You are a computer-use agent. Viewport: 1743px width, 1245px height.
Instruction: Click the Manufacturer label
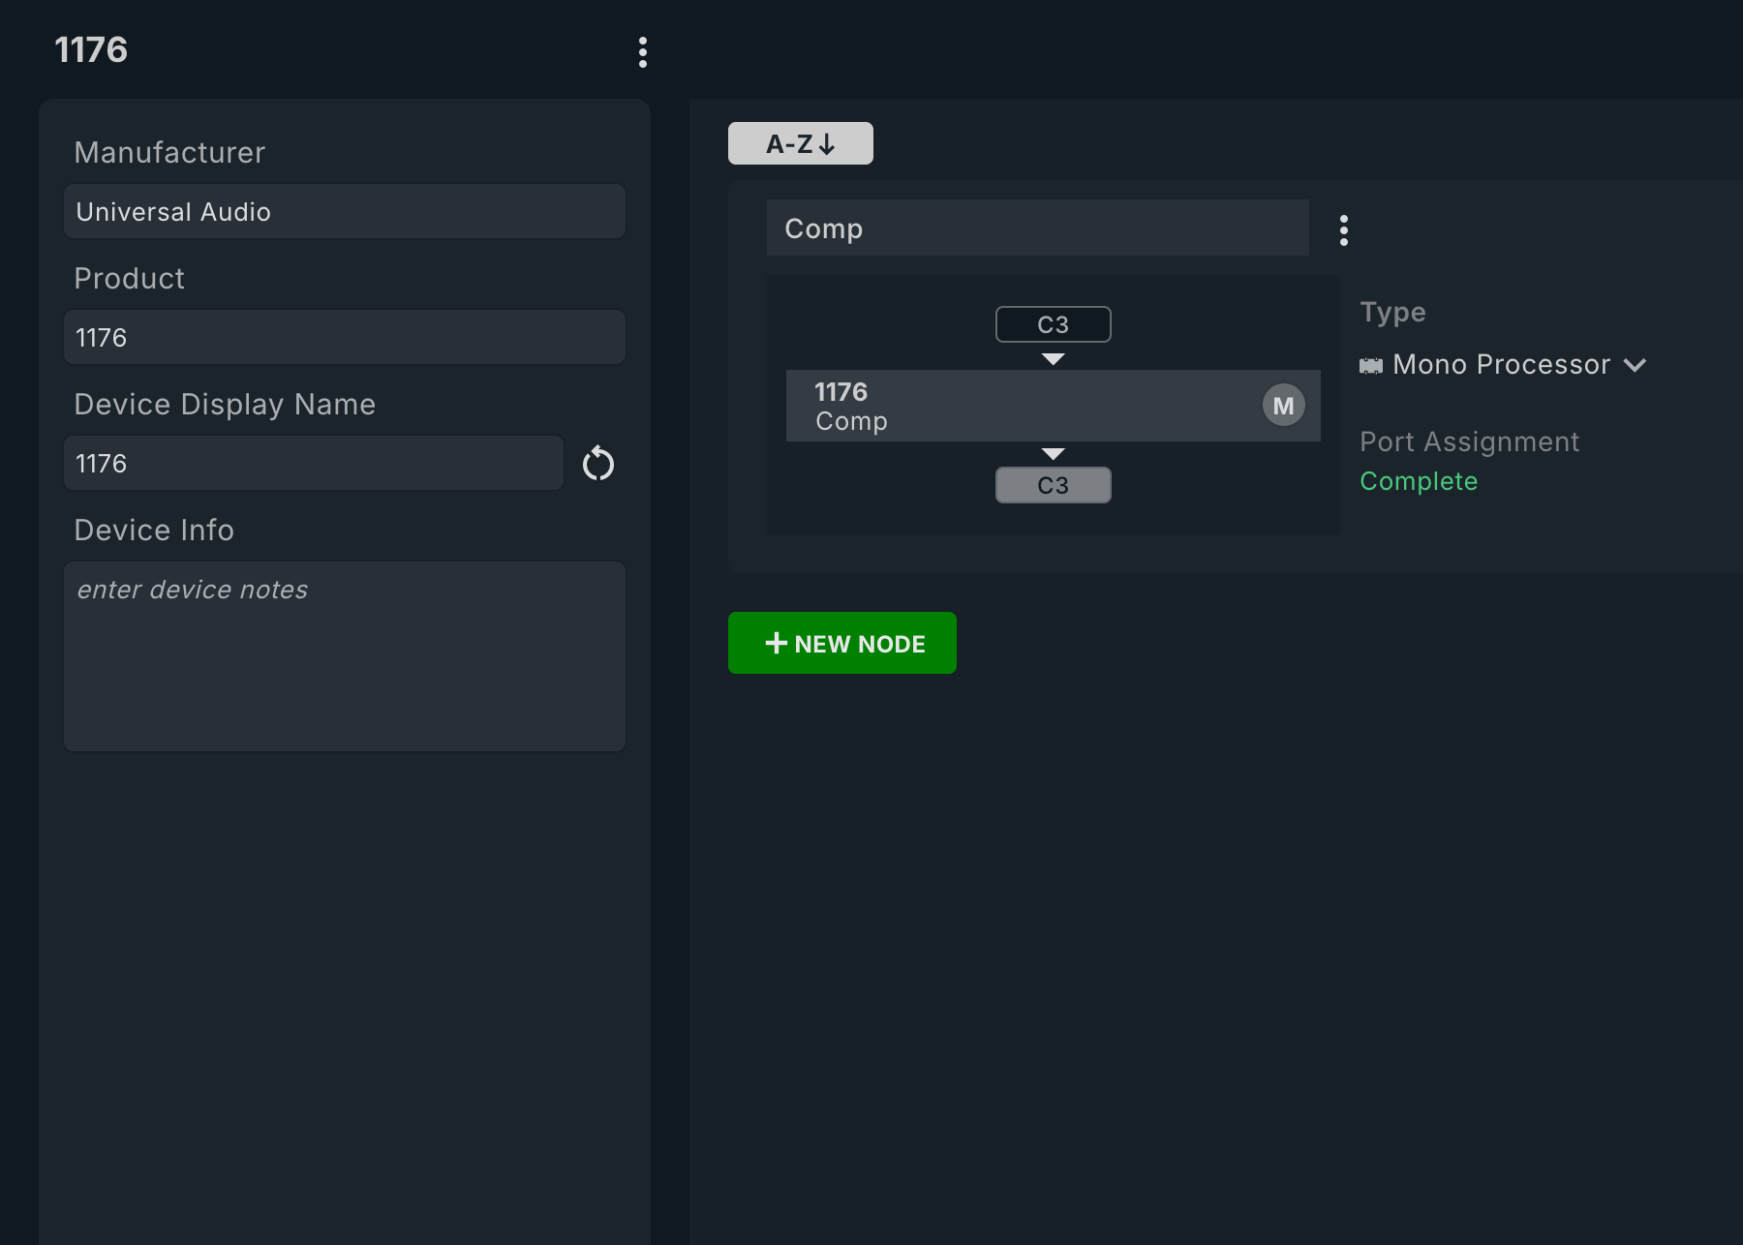click(x=169, y=152)
